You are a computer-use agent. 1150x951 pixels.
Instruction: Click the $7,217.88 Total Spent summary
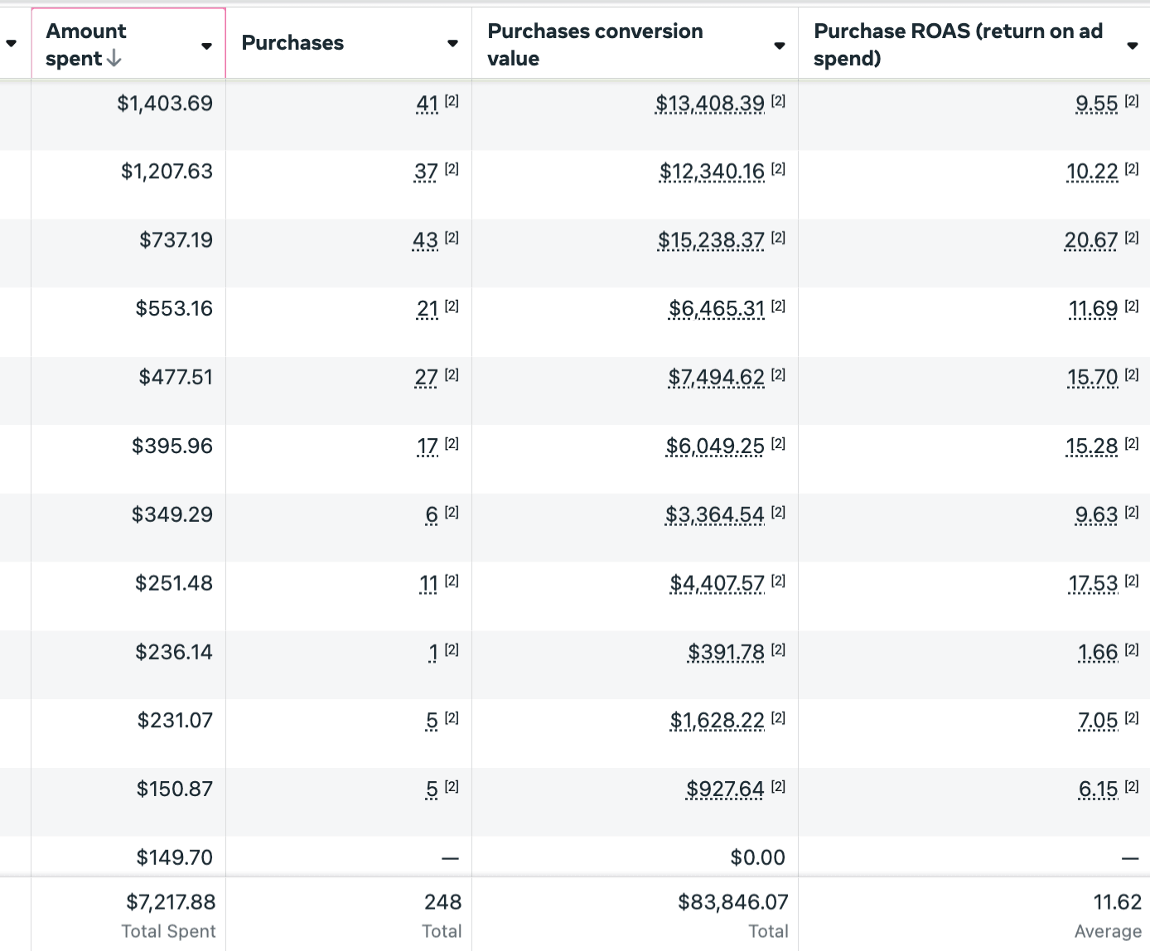[171, 902]
